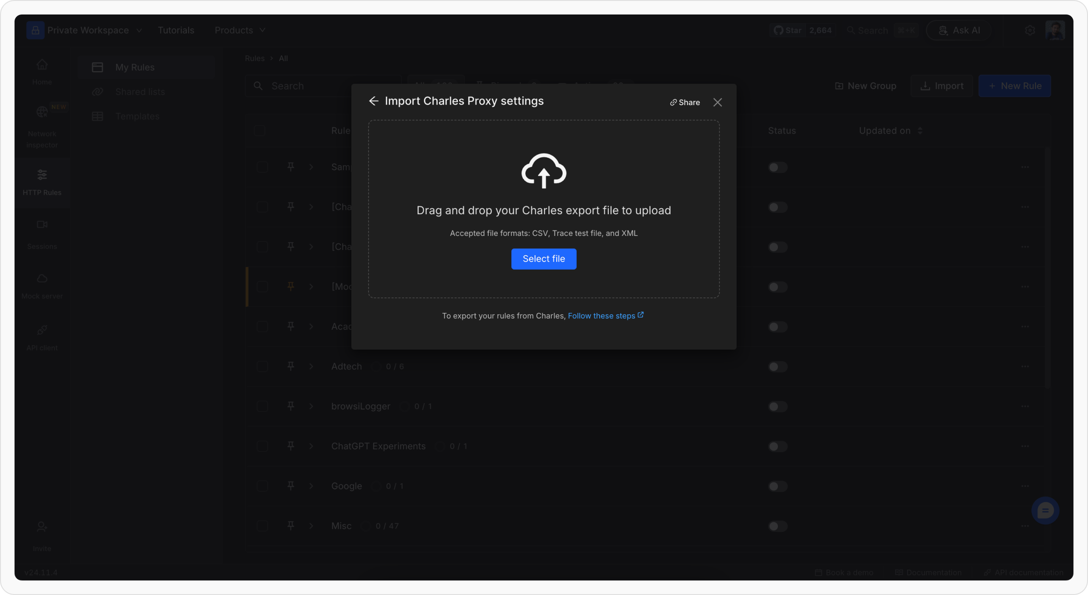
Task: Expand the ChatGPT Experiments group
Action: [x=311, y=446]
